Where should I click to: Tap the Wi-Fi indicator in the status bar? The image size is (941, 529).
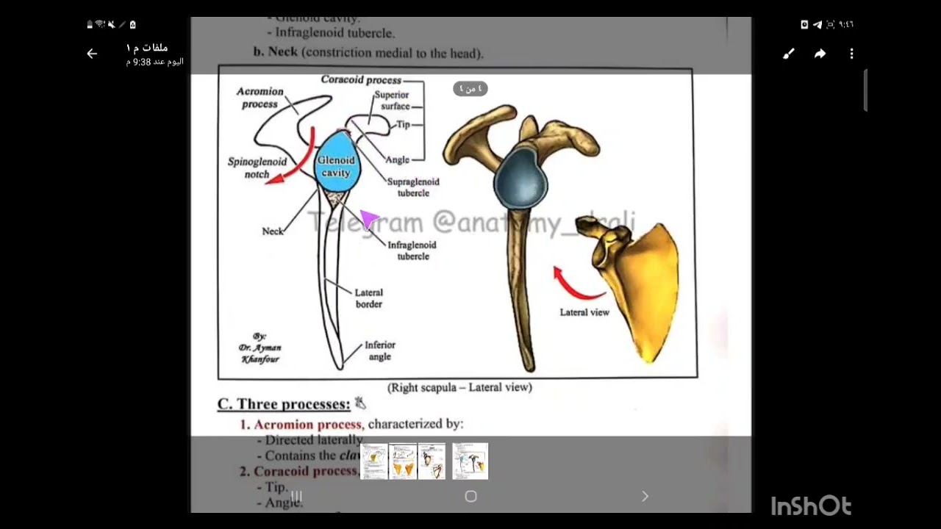click(x=100, y=24)
